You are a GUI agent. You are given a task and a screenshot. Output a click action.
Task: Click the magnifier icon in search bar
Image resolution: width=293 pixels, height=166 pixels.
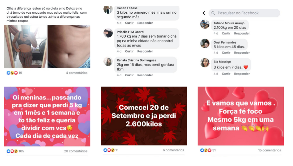213,13
